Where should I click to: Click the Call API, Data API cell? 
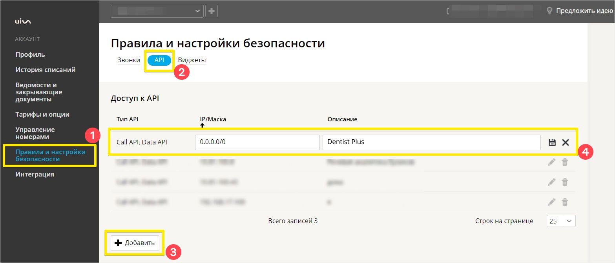coord(142,142)
